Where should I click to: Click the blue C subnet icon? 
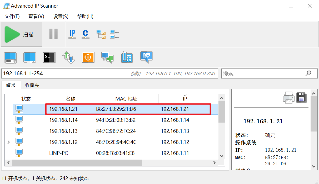tap(85, 34)
